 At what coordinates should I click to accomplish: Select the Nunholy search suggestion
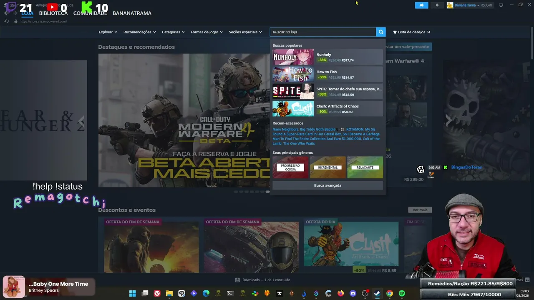327,57
